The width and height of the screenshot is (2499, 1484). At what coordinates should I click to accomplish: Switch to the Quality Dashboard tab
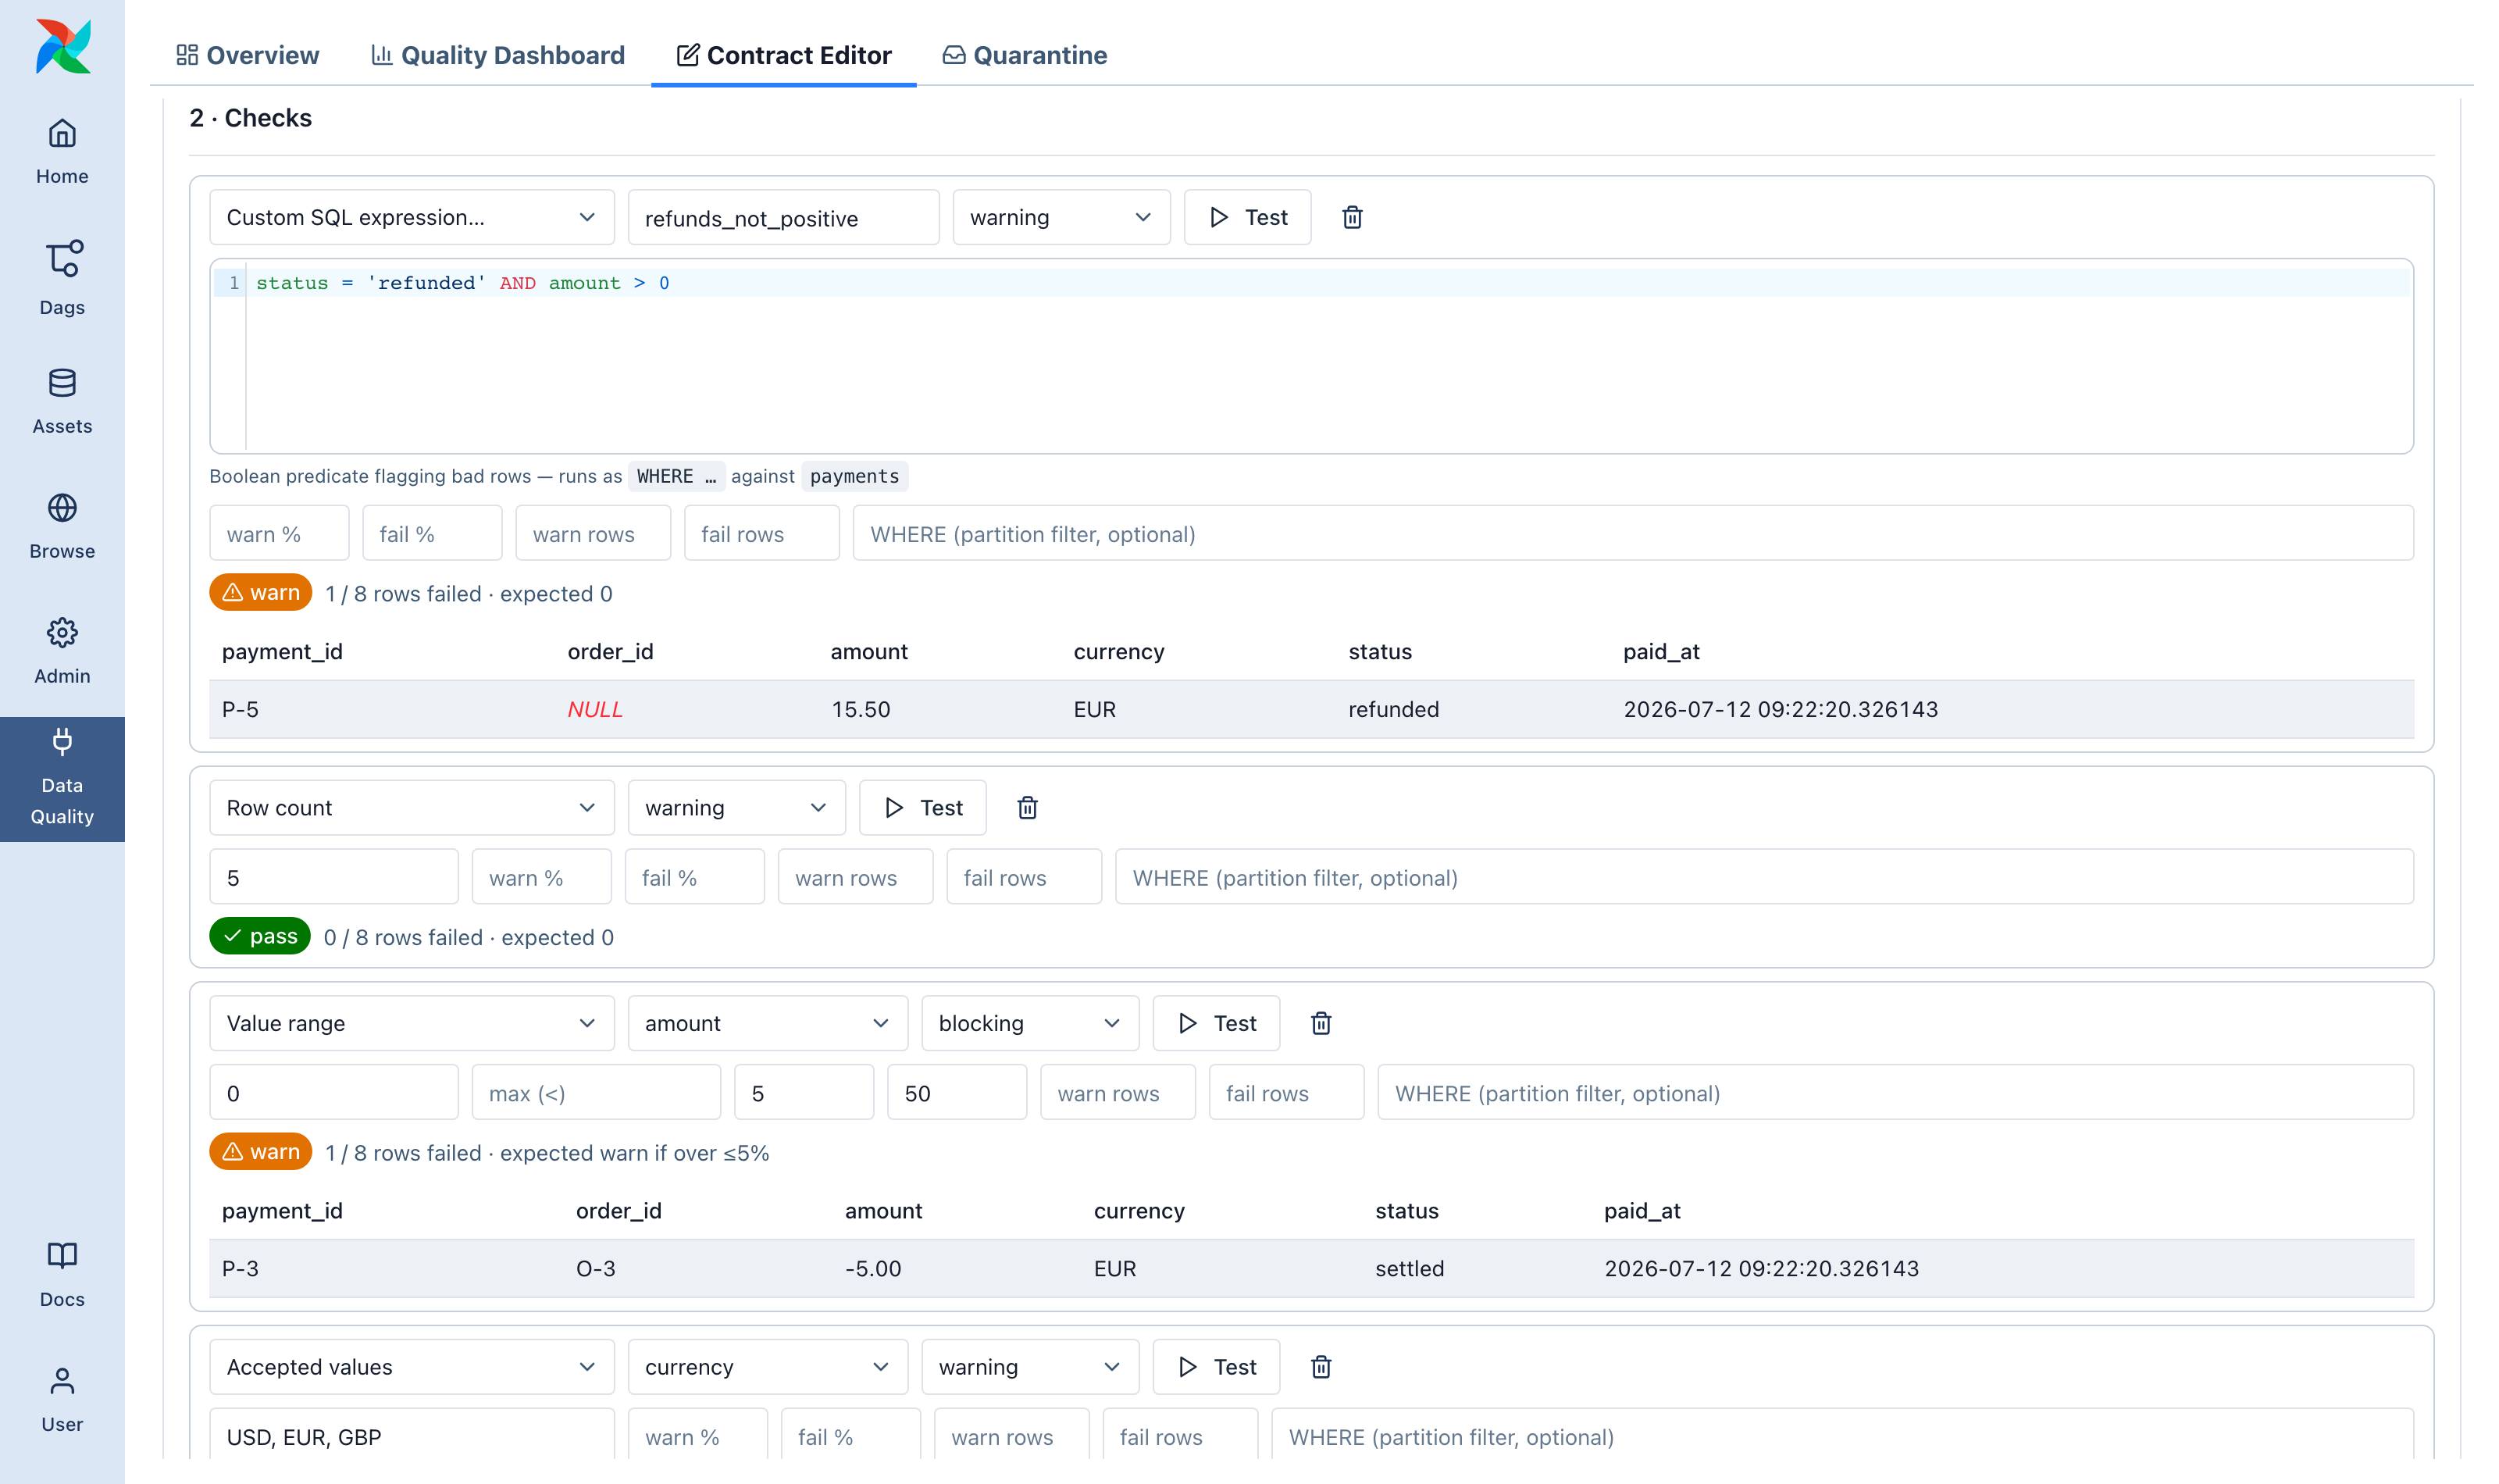pos(497,55)
